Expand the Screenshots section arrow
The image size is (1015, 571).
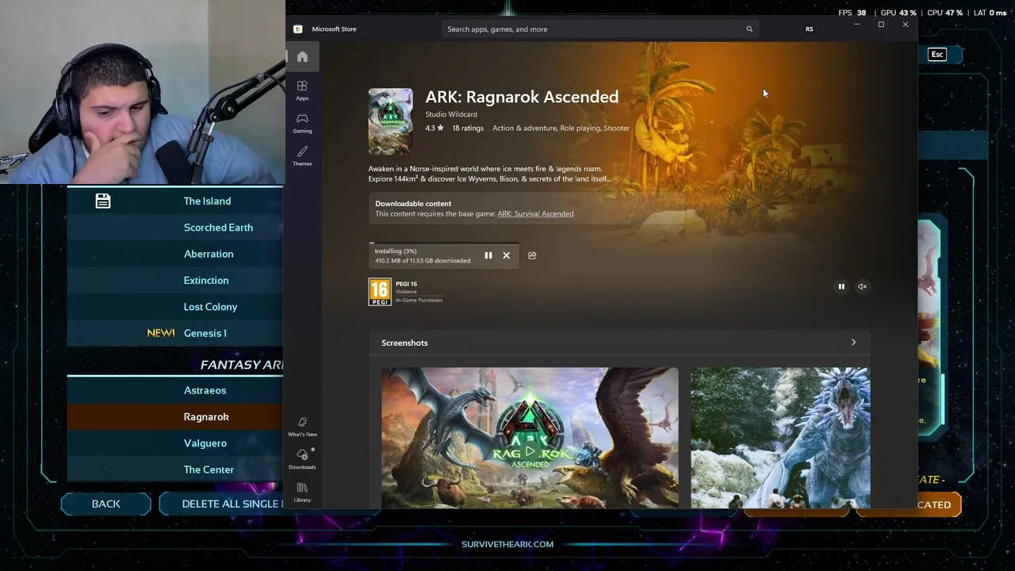pyautogui.click(x=853, y=343)
